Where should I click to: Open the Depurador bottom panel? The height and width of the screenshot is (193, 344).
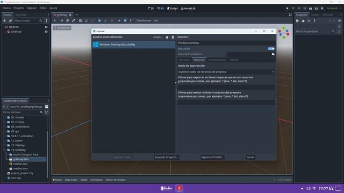(71, 180)
